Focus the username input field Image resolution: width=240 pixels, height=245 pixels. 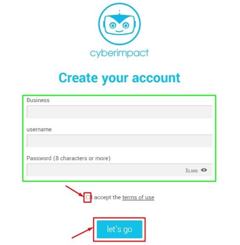point(119,141)
